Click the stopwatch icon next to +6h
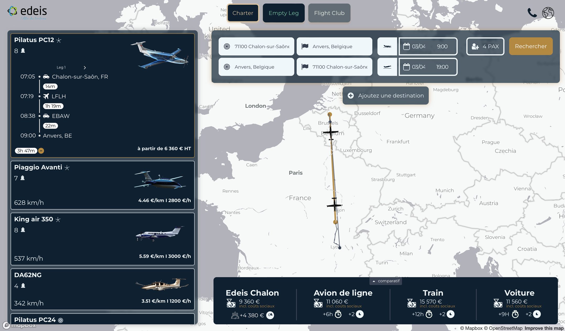This screenshot has height=331, width=565. coord(338,314)
